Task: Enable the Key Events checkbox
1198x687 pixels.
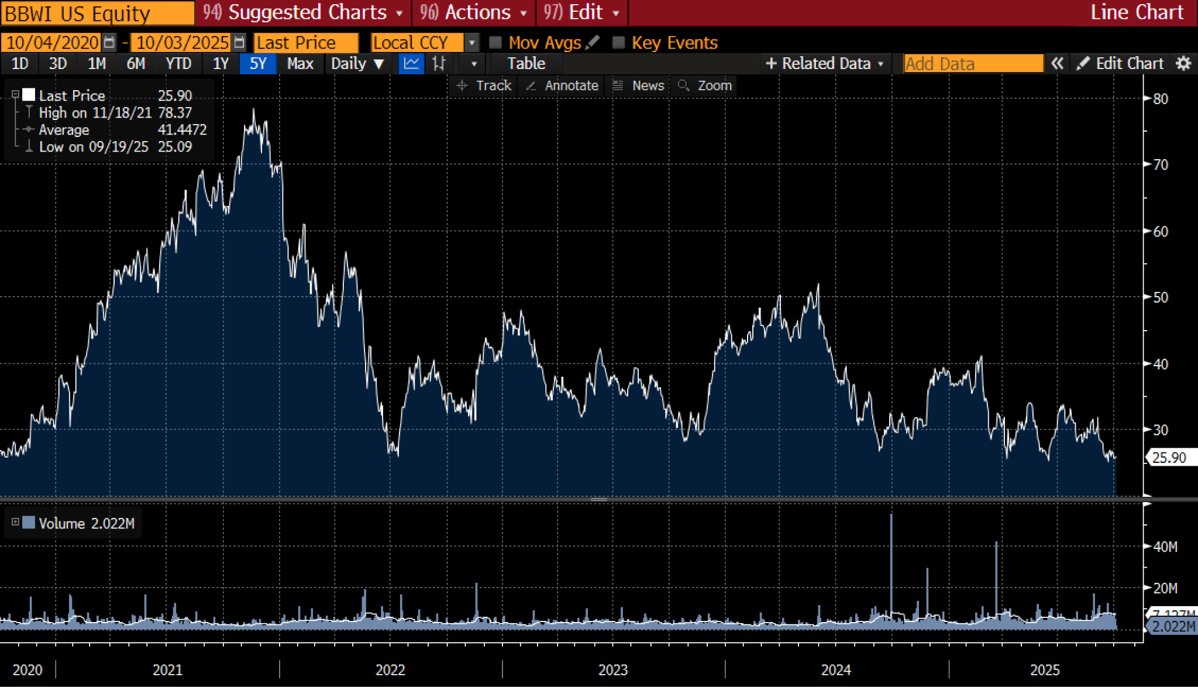Action: click(618, 43)
